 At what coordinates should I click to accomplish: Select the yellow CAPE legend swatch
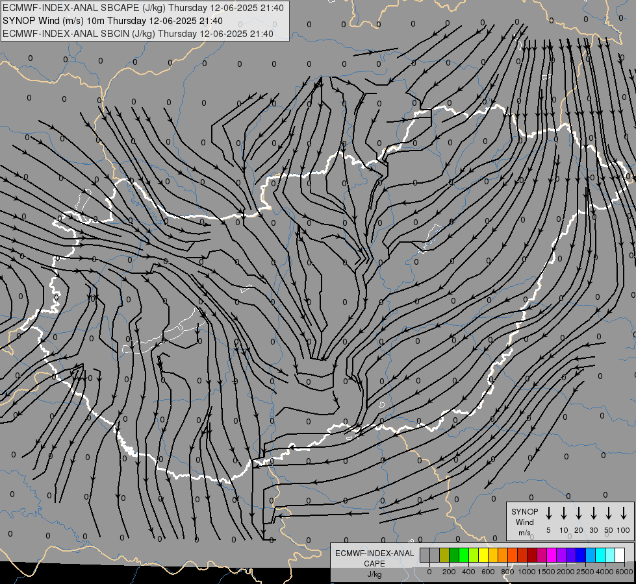[x=483, y=555]
